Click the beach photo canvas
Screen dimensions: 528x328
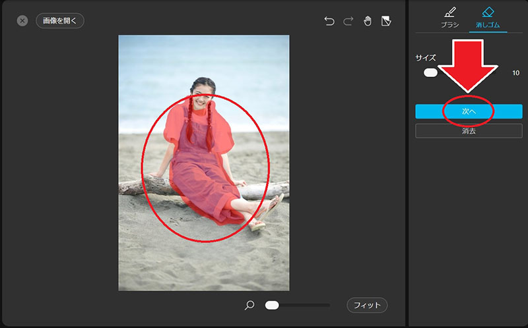click(204, 163)
